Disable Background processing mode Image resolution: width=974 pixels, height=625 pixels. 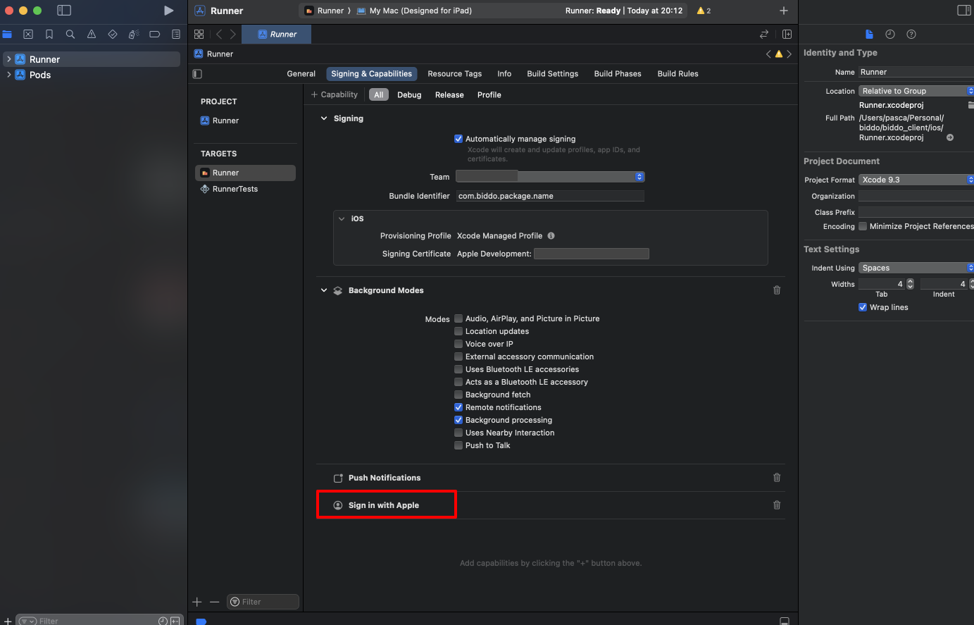tap(458, 420)
